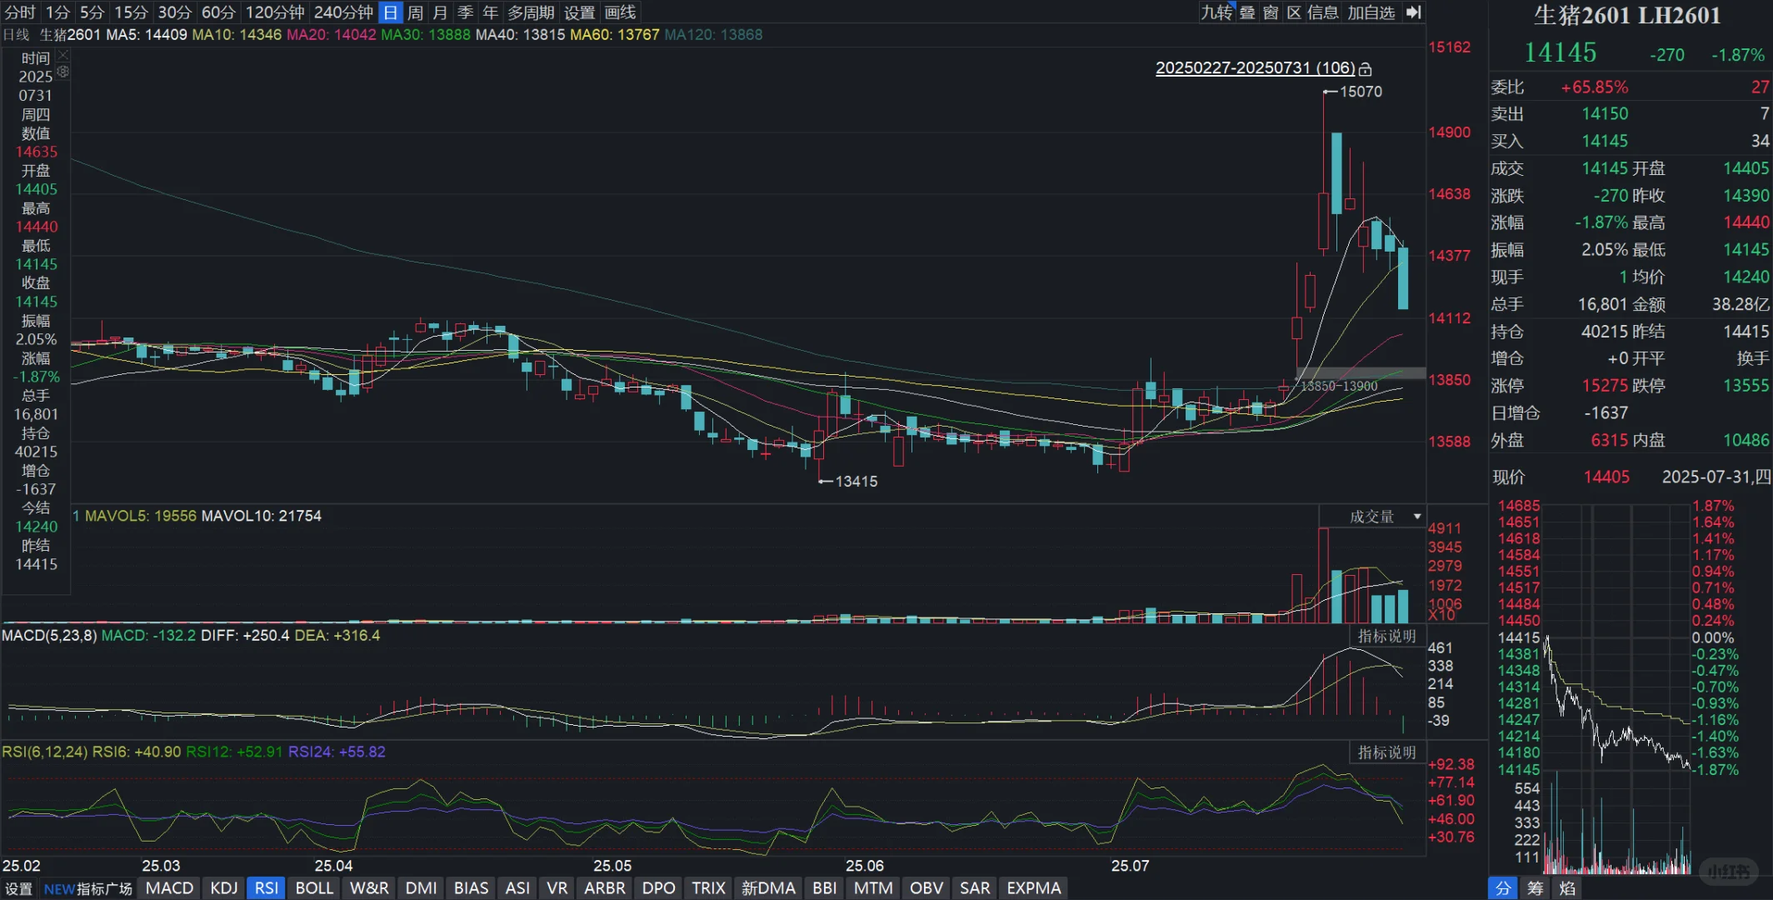Select 分 tab in mini chart panel

[1503, 888]
